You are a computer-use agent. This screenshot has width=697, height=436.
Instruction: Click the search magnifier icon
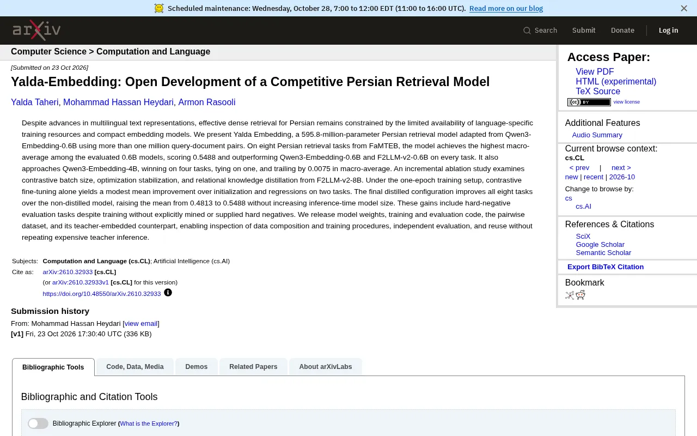point(527,31)
